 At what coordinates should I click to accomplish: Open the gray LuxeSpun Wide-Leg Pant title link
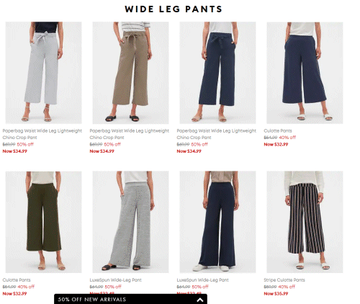pos(115,280)
